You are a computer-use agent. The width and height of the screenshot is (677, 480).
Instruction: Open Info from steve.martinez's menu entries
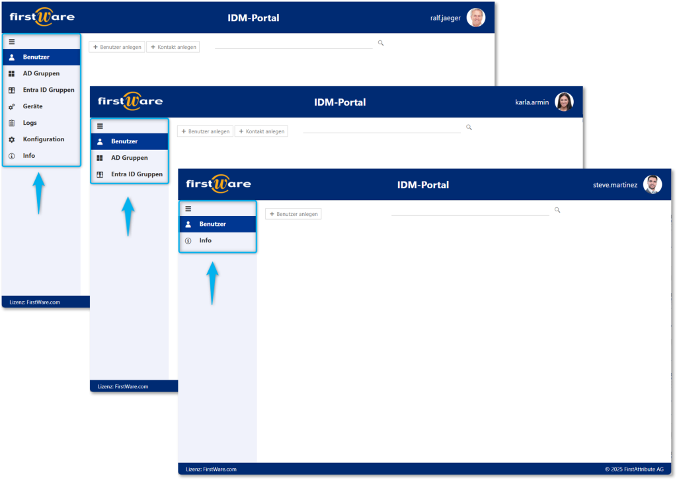207,240
